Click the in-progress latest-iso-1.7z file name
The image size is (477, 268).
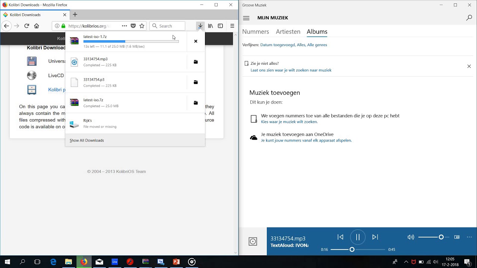pos(95,36)
